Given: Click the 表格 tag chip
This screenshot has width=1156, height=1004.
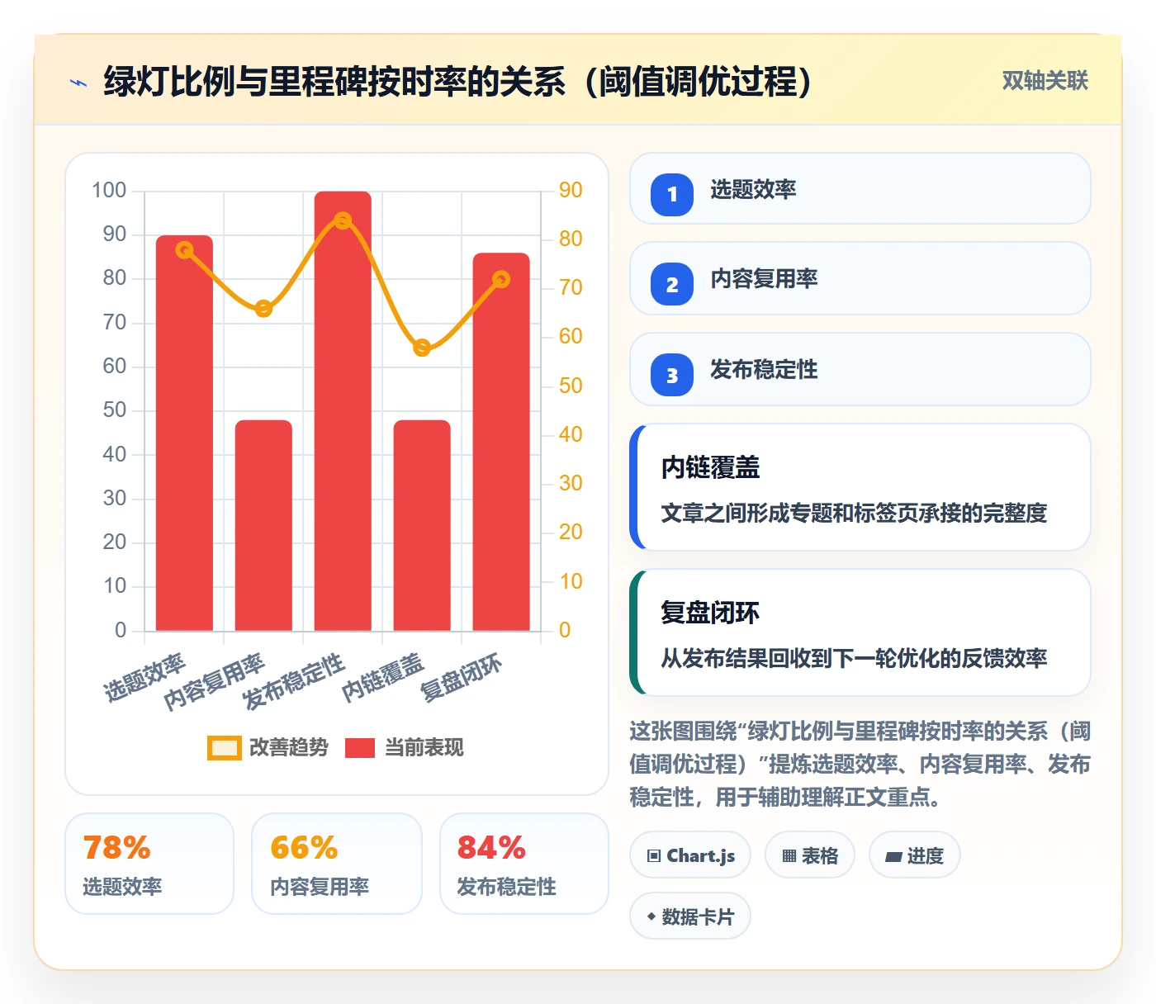Looking at the screenshot, I should point(810,855).
